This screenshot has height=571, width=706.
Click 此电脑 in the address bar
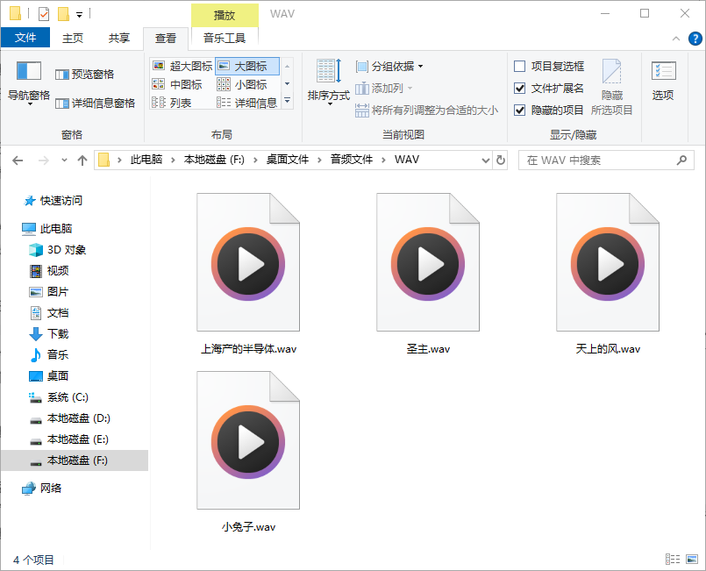(x=146, y=160)
